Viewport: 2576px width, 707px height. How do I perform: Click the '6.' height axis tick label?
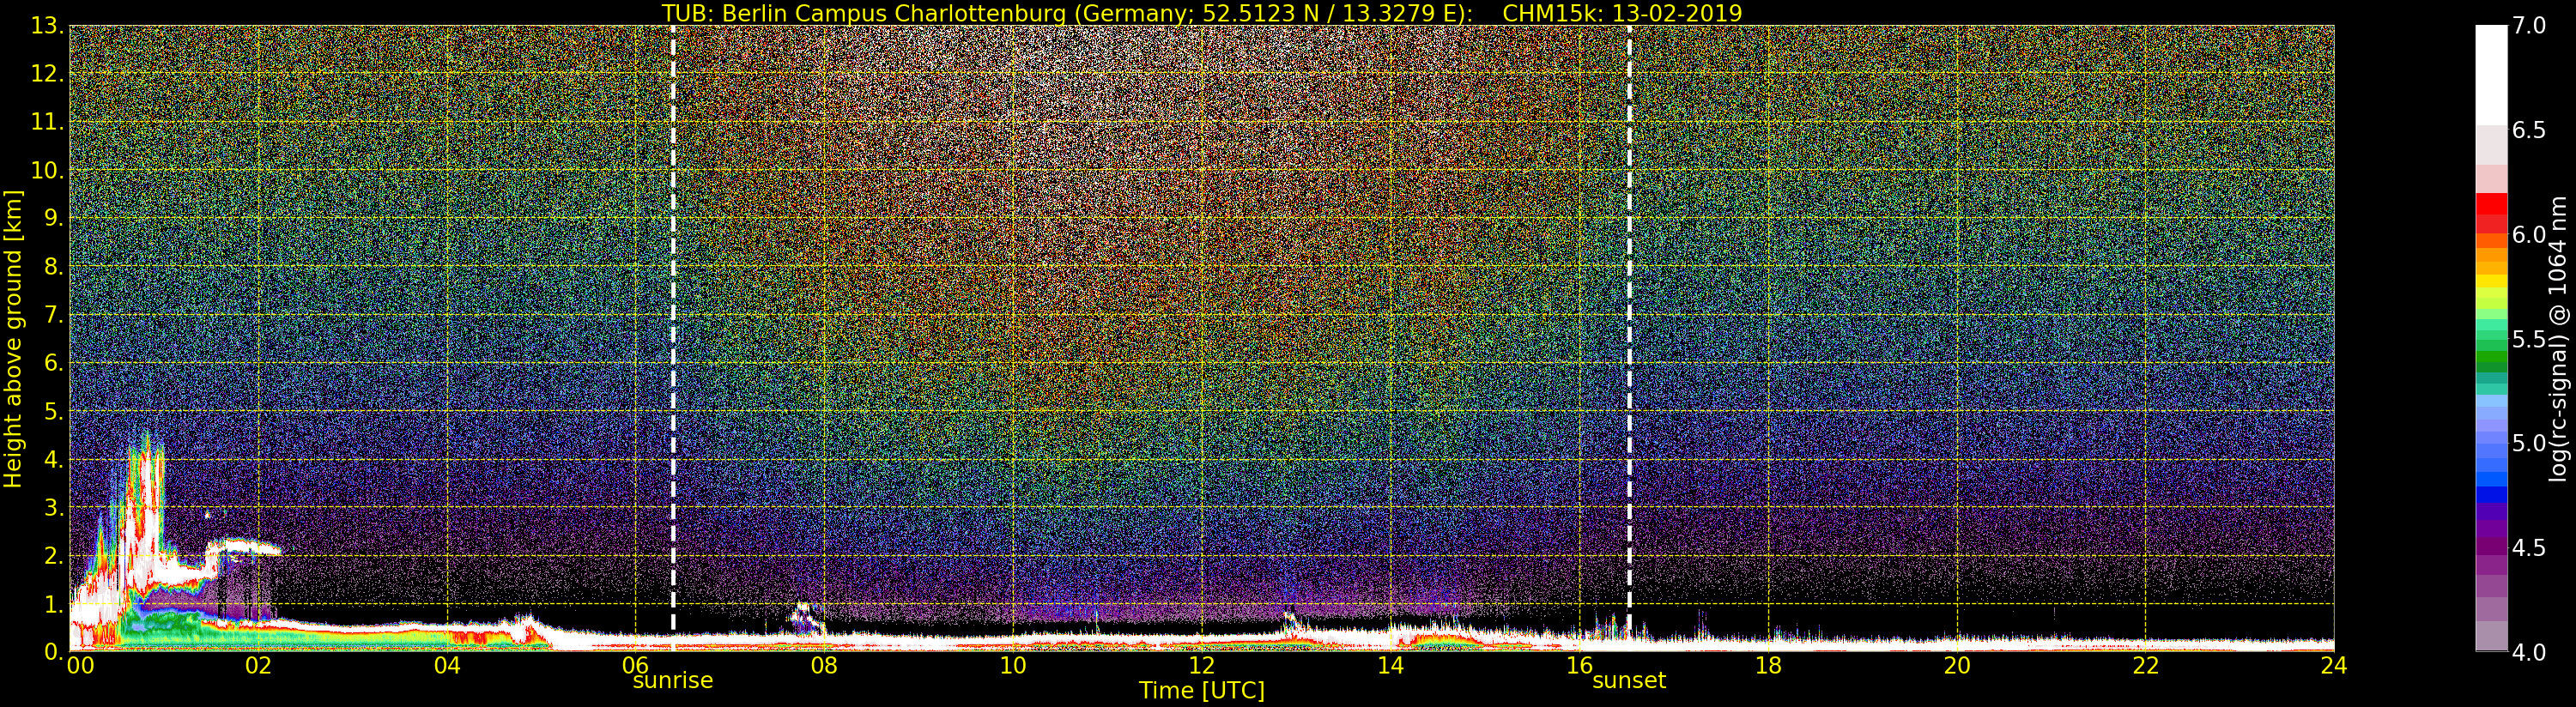(54, 363)
